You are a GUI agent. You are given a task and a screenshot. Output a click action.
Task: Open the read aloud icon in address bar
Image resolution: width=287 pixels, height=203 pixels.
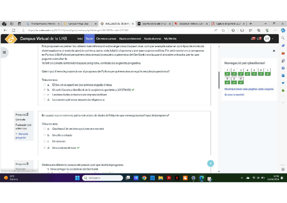point(216,31)
